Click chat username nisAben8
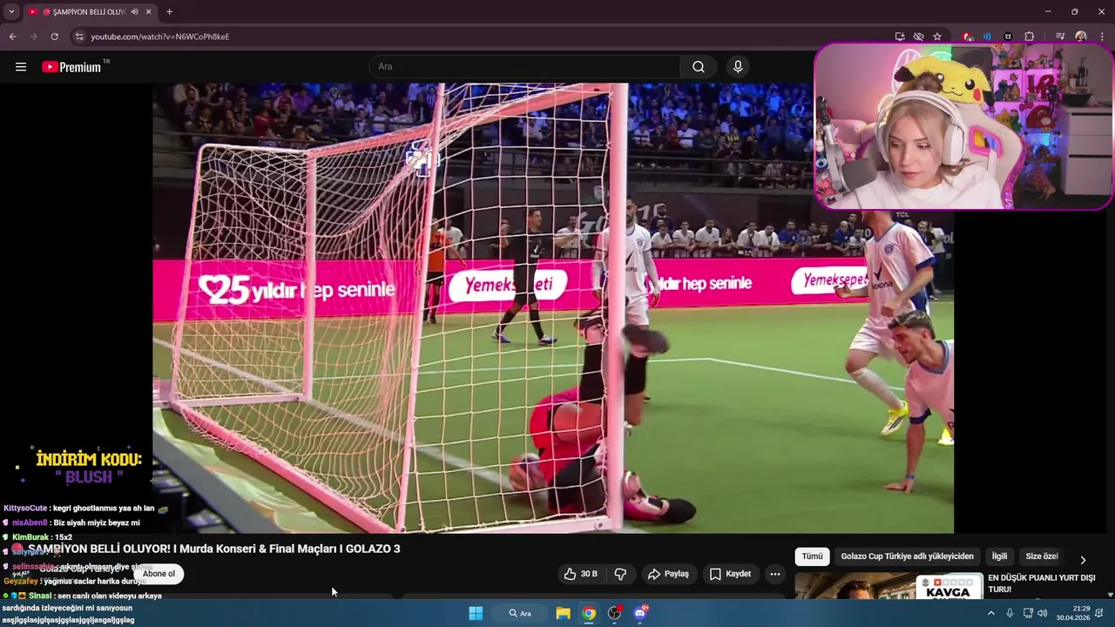 pos(30,522)
